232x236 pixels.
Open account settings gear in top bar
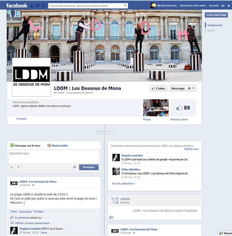click(229, 6)
